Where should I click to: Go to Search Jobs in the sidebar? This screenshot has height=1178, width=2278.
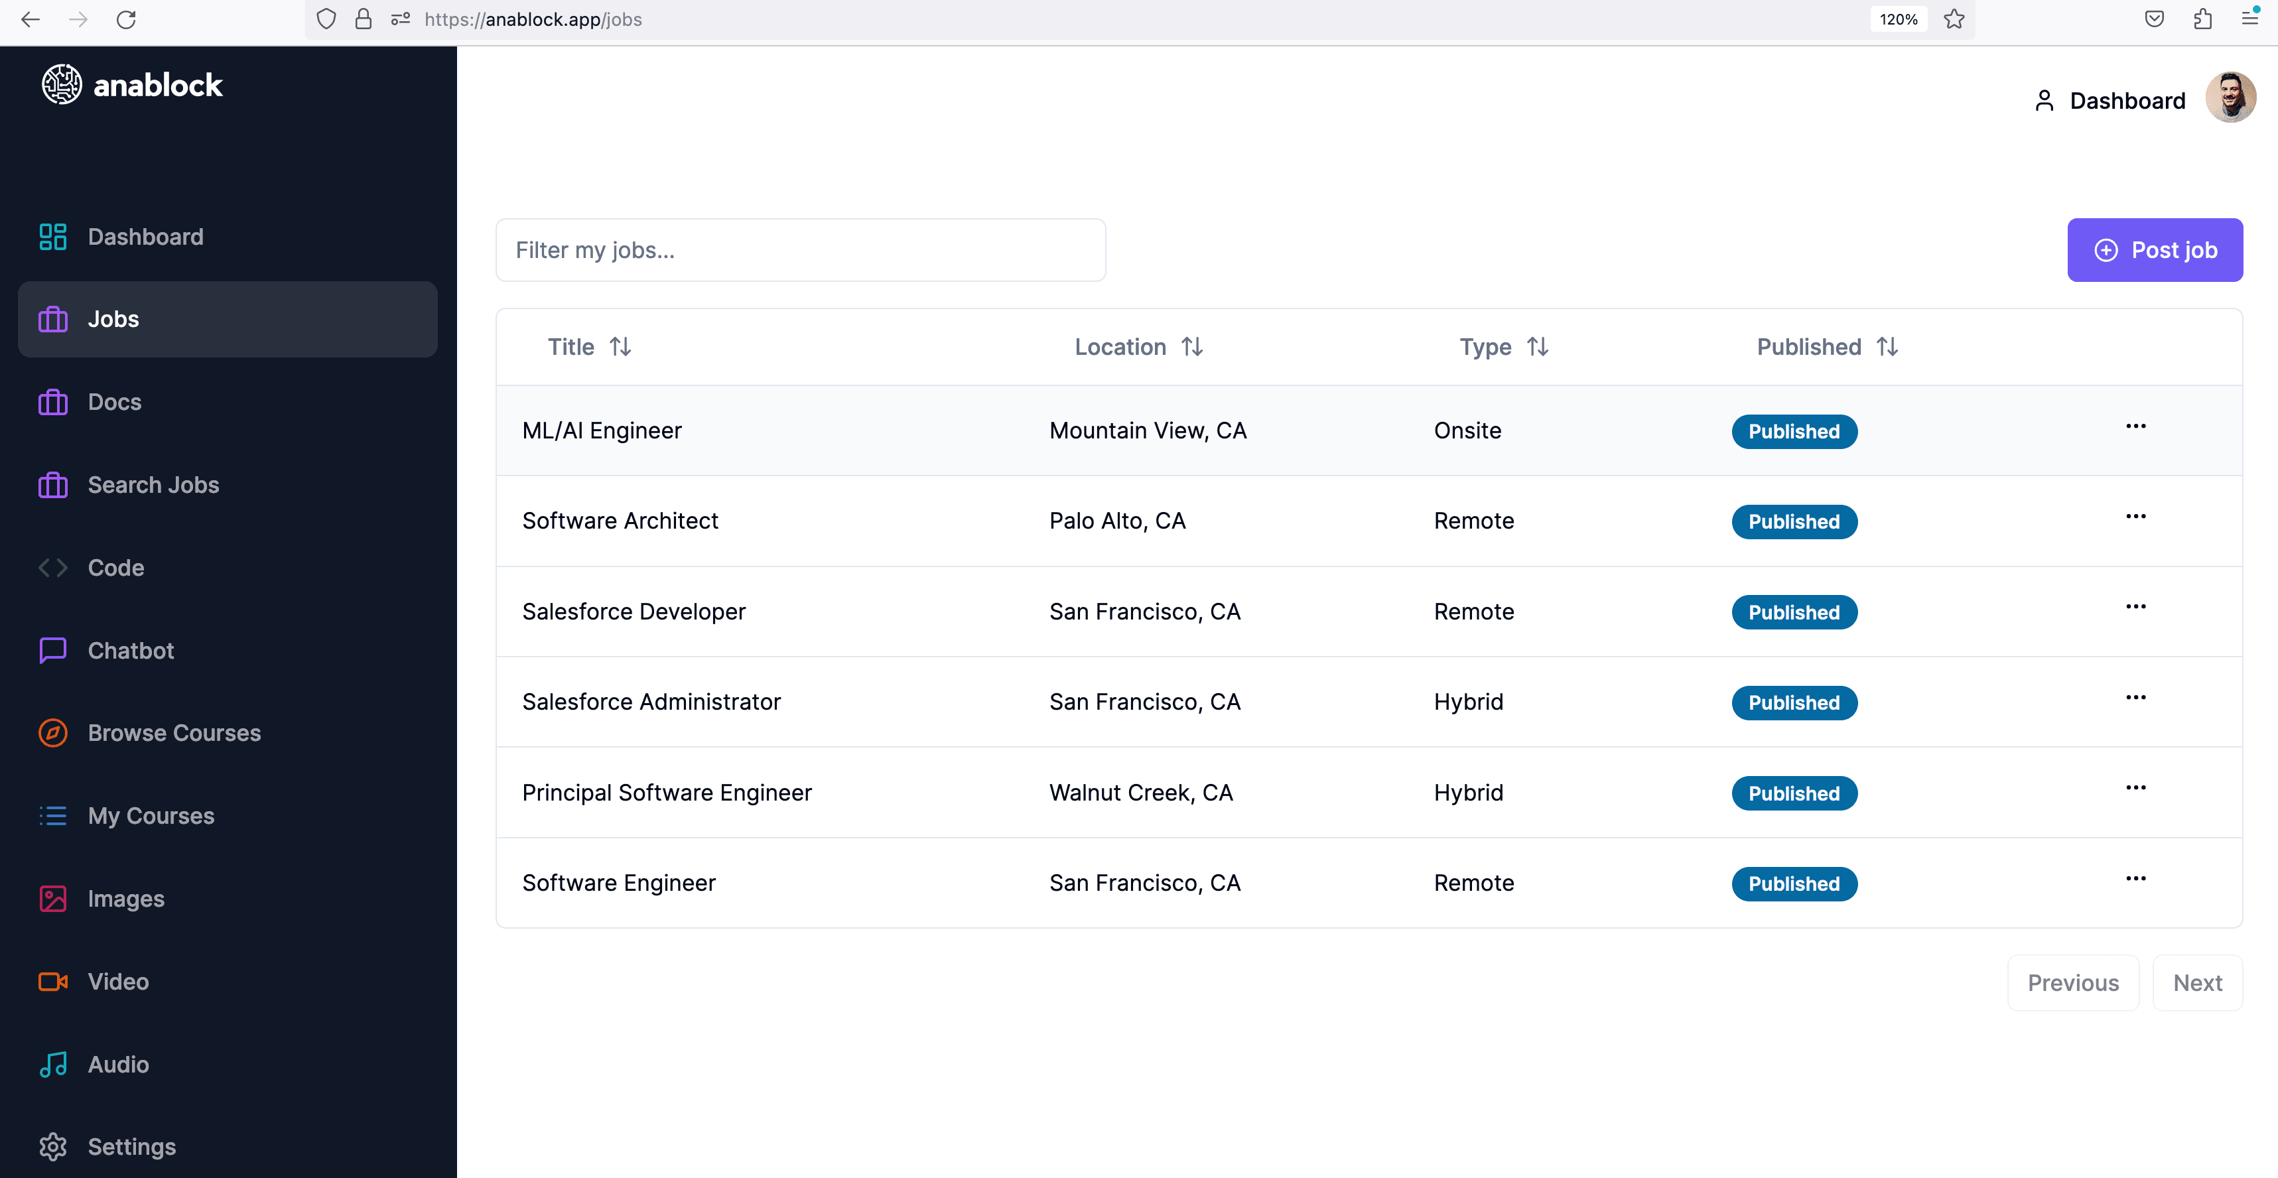[153, 485]
